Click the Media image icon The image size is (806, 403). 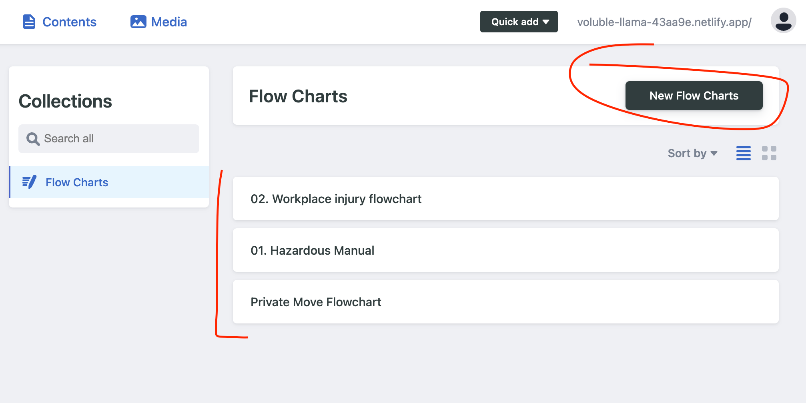tap(138, 22)
